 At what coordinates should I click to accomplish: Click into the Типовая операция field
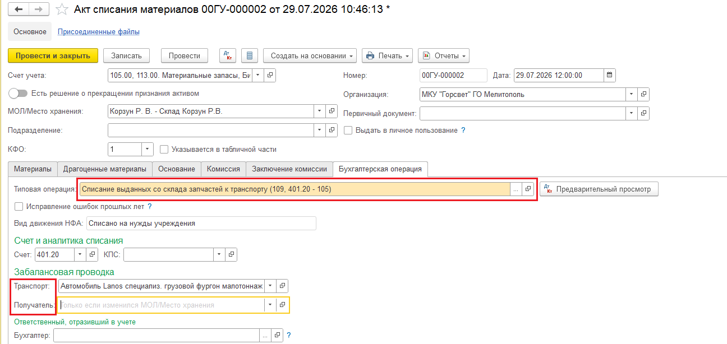pyautogui.click(x=295, y=189)
